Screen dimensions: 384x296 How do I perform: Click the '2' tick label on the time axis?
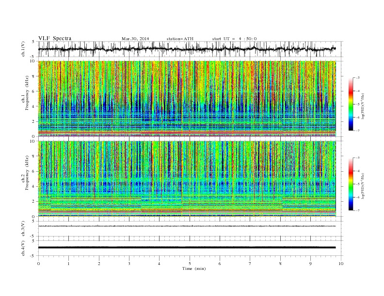pyautogui.click(x=99, y=264)
